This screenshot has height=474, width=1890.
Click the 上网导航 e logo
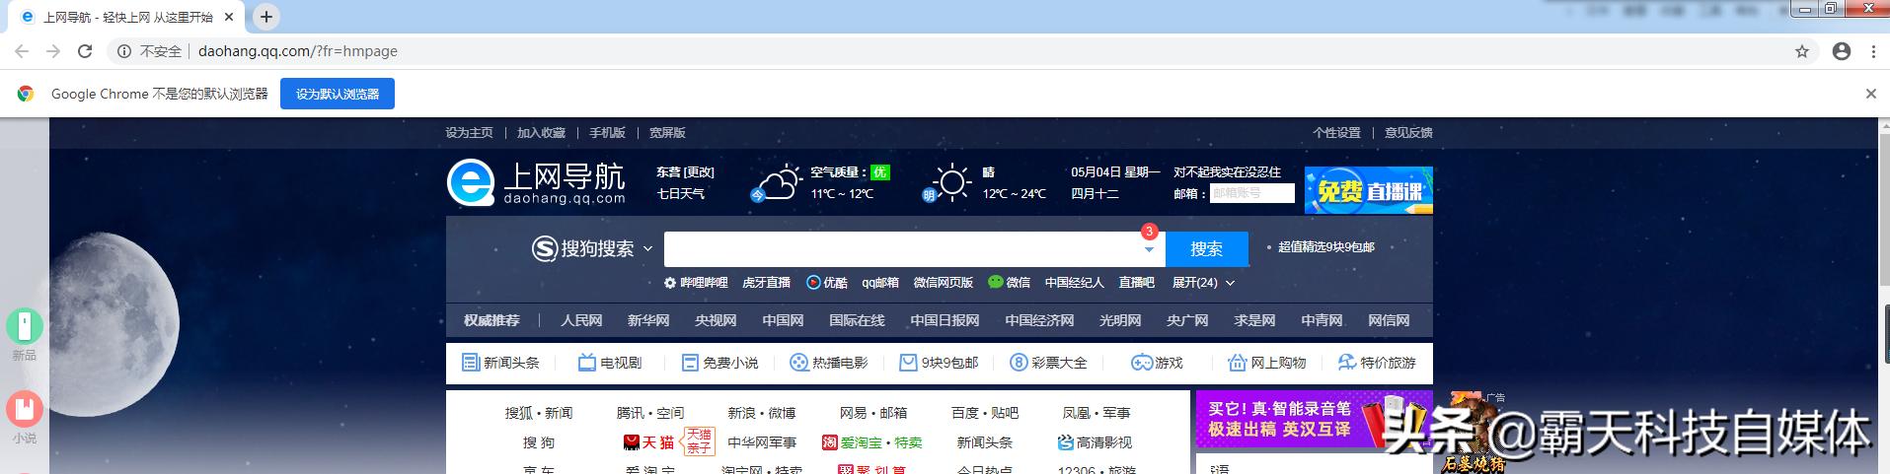coord(471,183)
